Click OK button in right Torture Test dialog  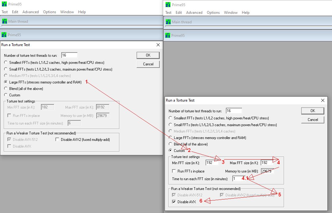pos(313,110)
